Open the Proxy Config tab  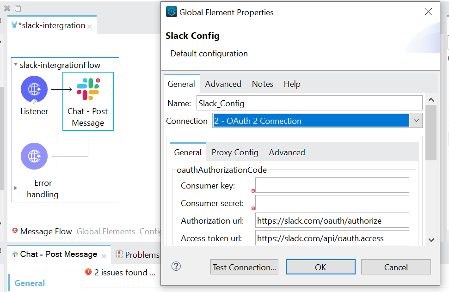point(235,152)
